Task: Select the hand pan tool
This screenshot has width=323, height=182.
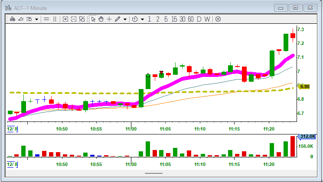Action: tap(101, 19)
